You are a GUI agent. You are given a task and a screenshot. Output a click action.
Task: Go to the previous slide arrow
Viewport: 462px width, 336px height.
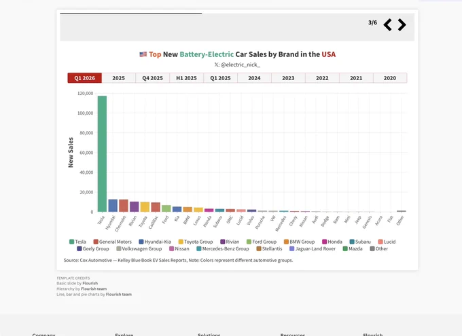pos(387,24)
